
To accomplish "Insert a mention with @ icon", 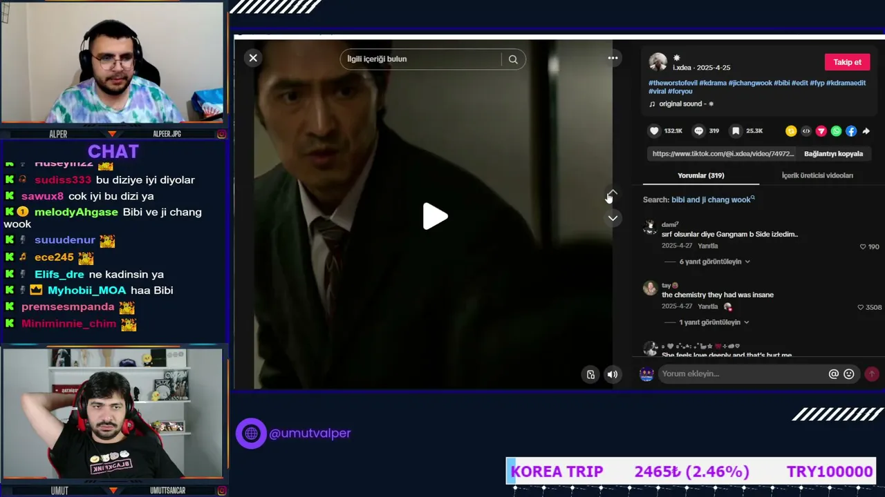I will pyautogui.click(x=834, y=374).
